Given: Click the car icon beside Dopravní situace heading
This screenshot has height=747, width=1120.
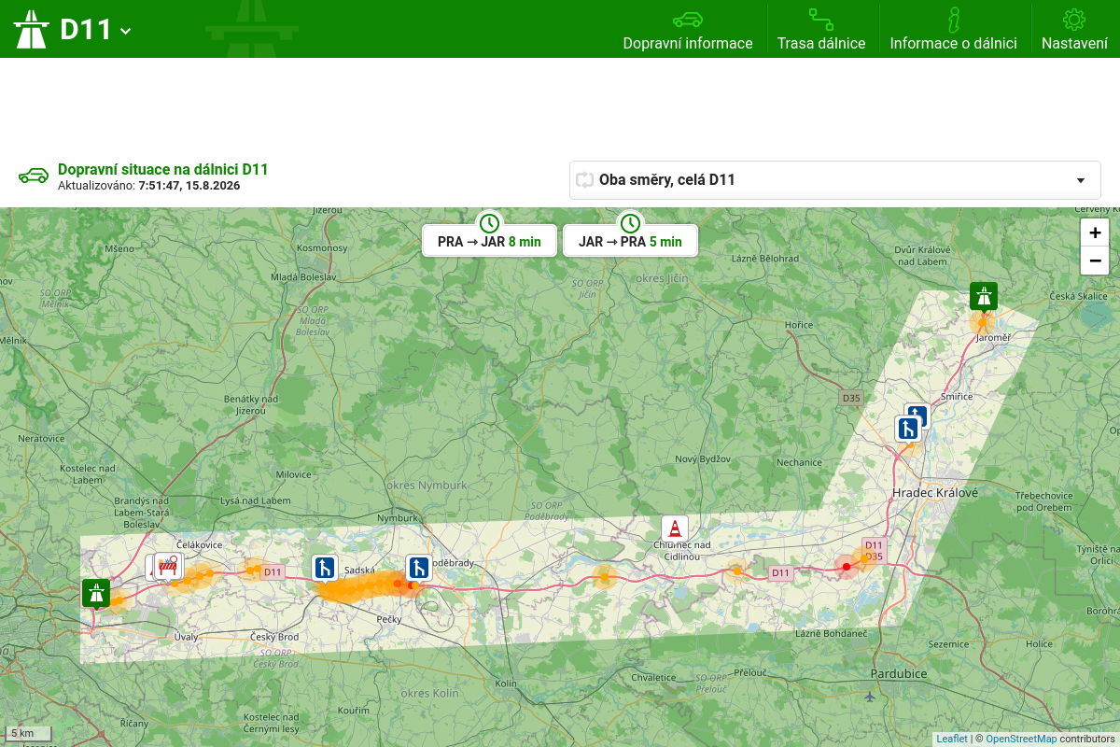Looking at the screenshot, I should tap(34, 176).
